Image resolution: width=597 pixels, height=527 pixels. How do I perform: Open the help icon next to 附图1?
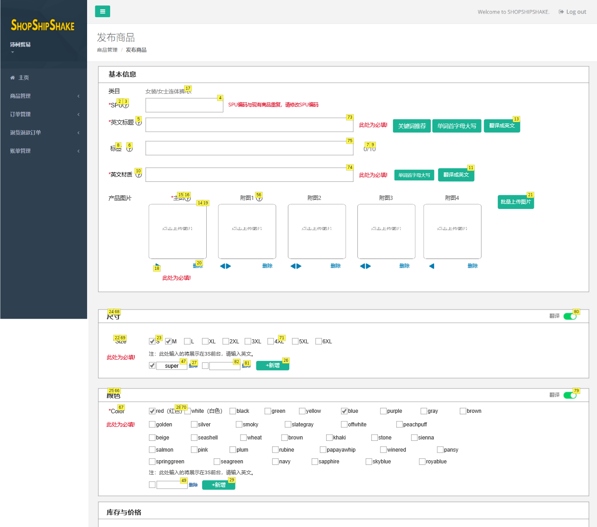(x=259, y=198)
